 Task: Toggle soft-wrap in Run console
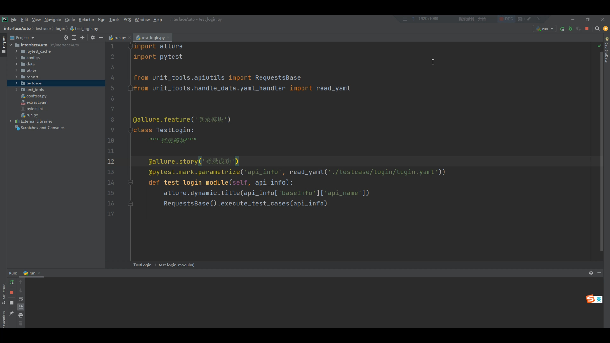coord(21,299)
